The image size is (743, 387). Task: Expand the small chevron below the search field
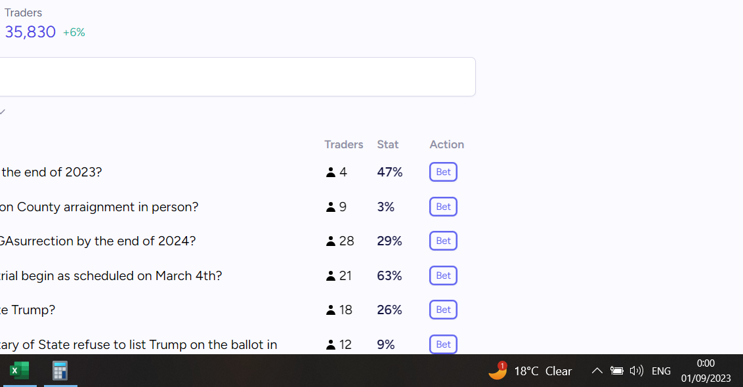coord(3,112)
